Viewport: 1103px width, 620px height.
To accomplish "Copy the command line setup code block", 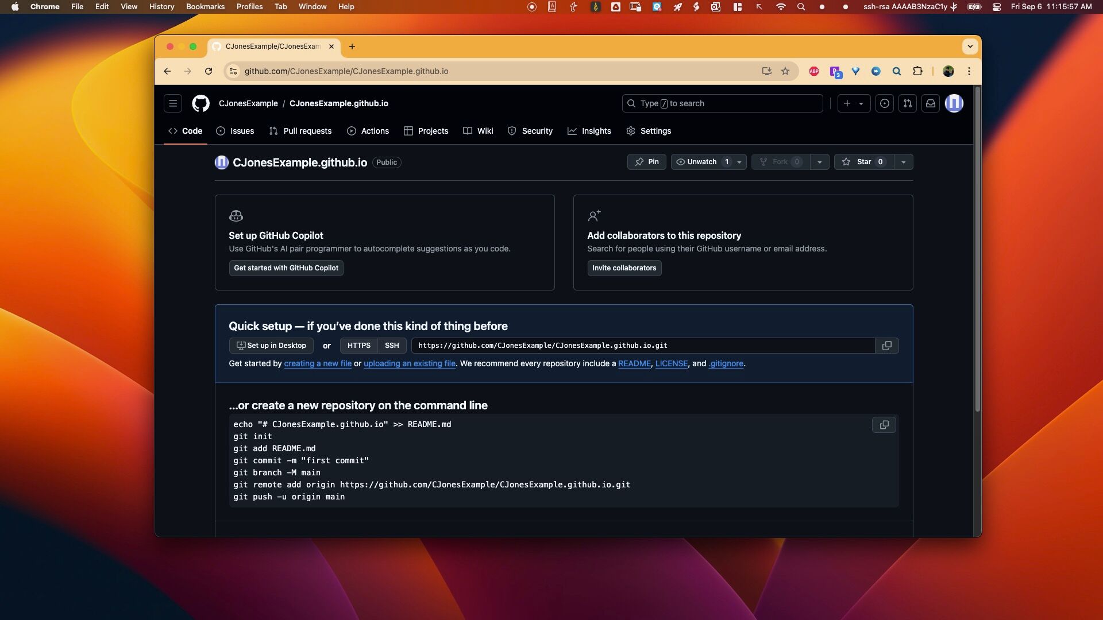I will point(884,425).
